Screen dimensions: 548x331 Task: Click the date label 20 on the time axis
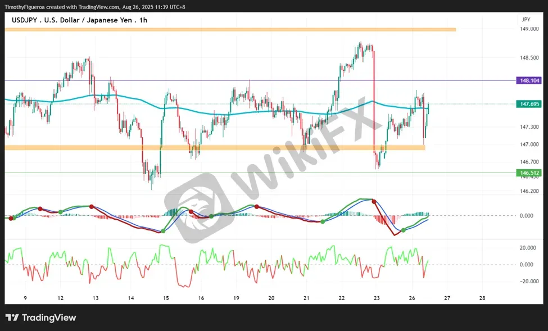tap(271, 298)
